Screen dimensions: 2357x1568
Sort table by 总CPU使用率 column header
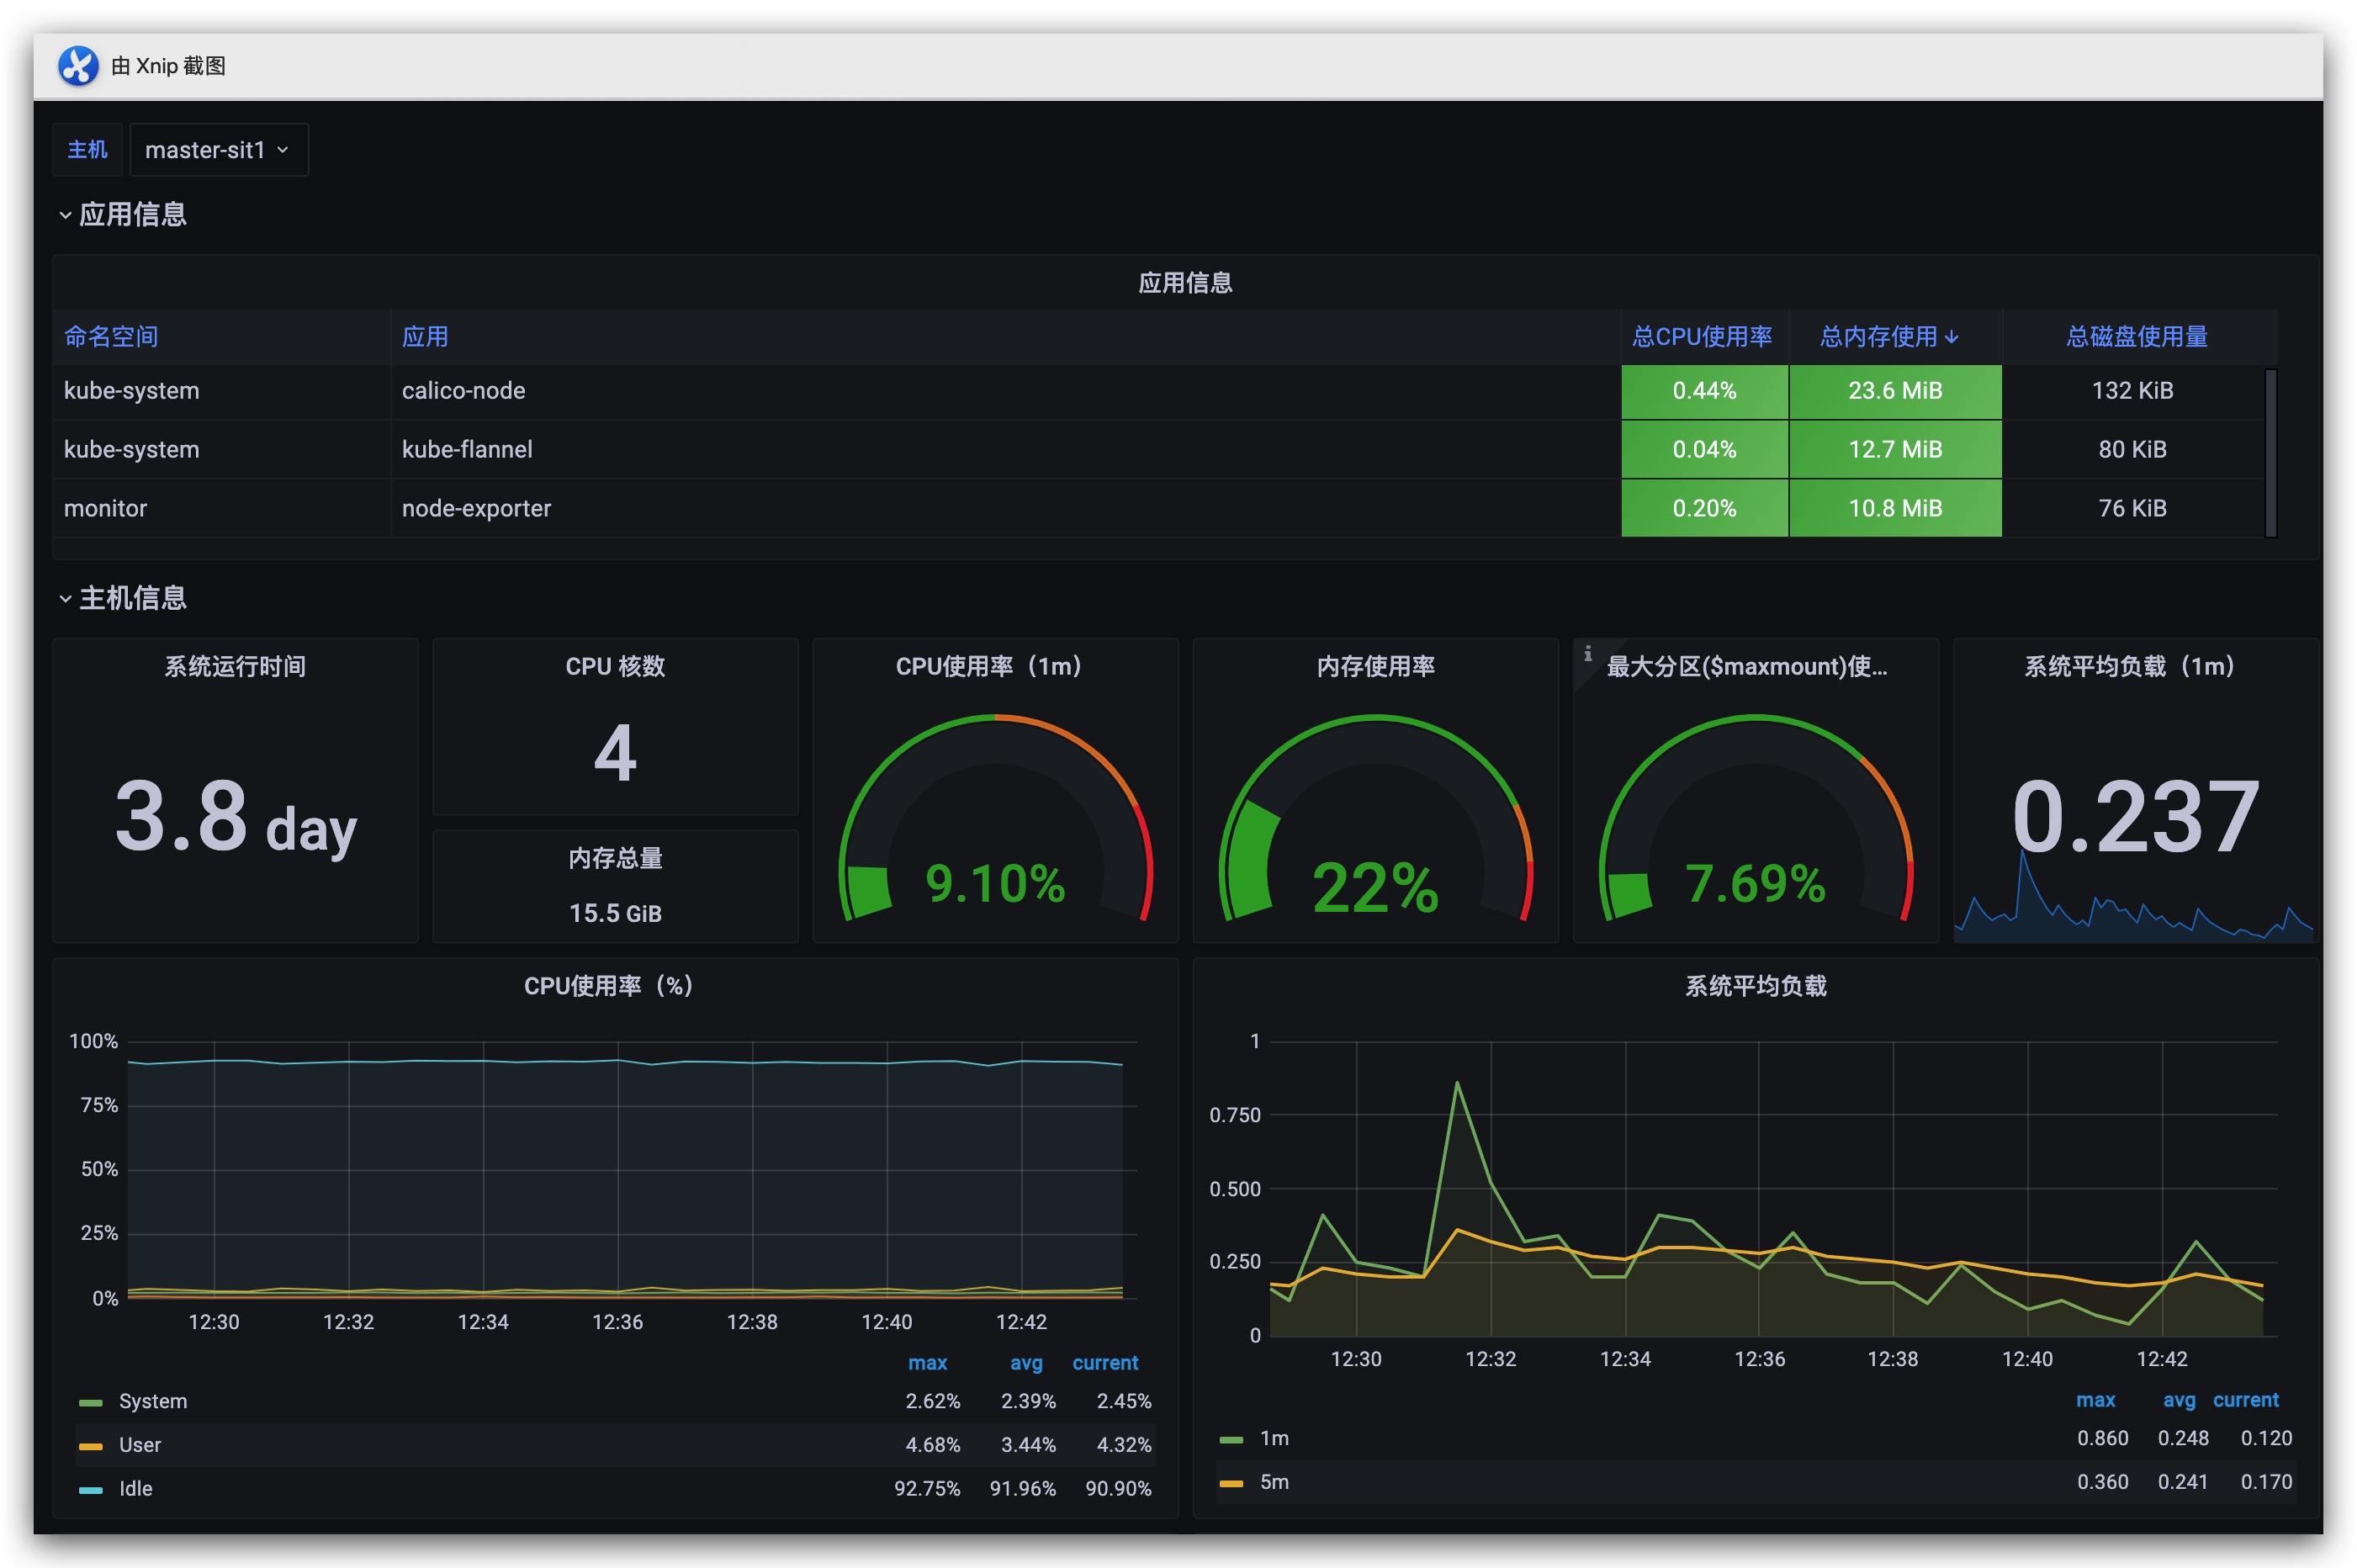point(1701,337)
